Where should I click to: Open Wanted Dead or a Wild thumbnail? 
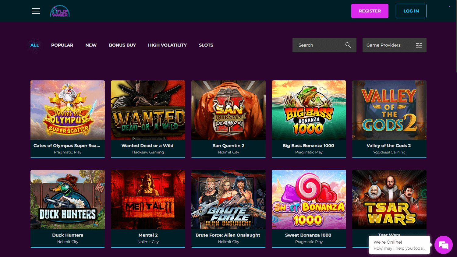[148, 110]
